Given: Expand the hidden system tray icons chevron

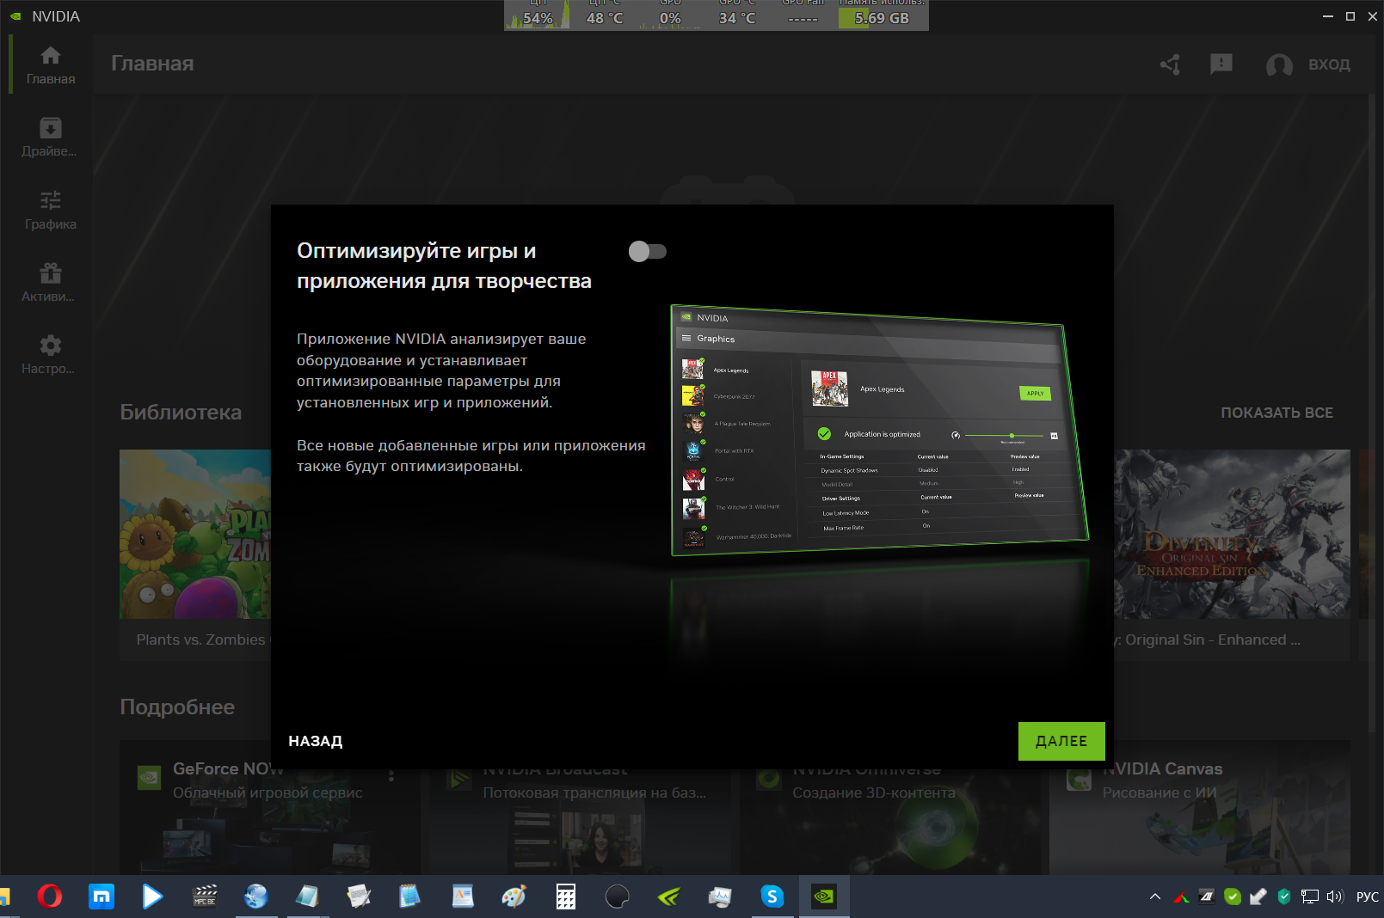Looking at the screenshot, I should (x=1154, y=897).
